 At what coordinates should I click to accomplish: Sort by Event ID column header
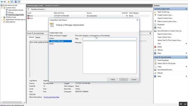pyautogui.click(x=125, y=13)
